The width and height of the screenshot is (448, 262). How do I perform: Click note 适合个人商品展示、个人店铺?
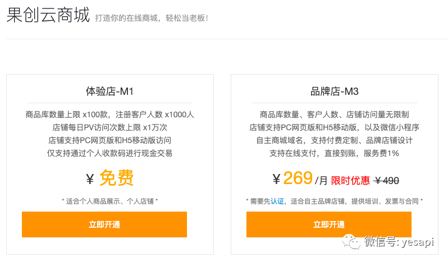[x=109, y=201]
